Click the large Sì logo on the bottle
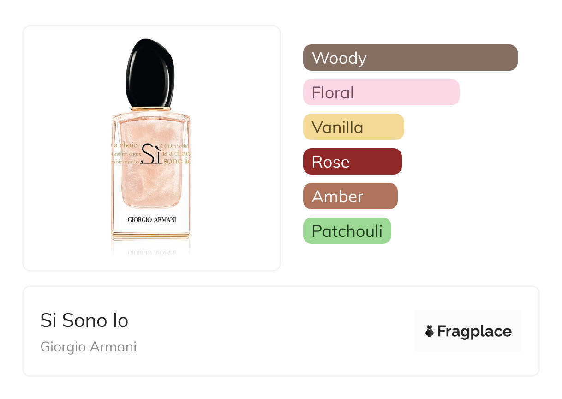Image resolution: width=562 pixels, height=399 pixels. pos(151,154)
